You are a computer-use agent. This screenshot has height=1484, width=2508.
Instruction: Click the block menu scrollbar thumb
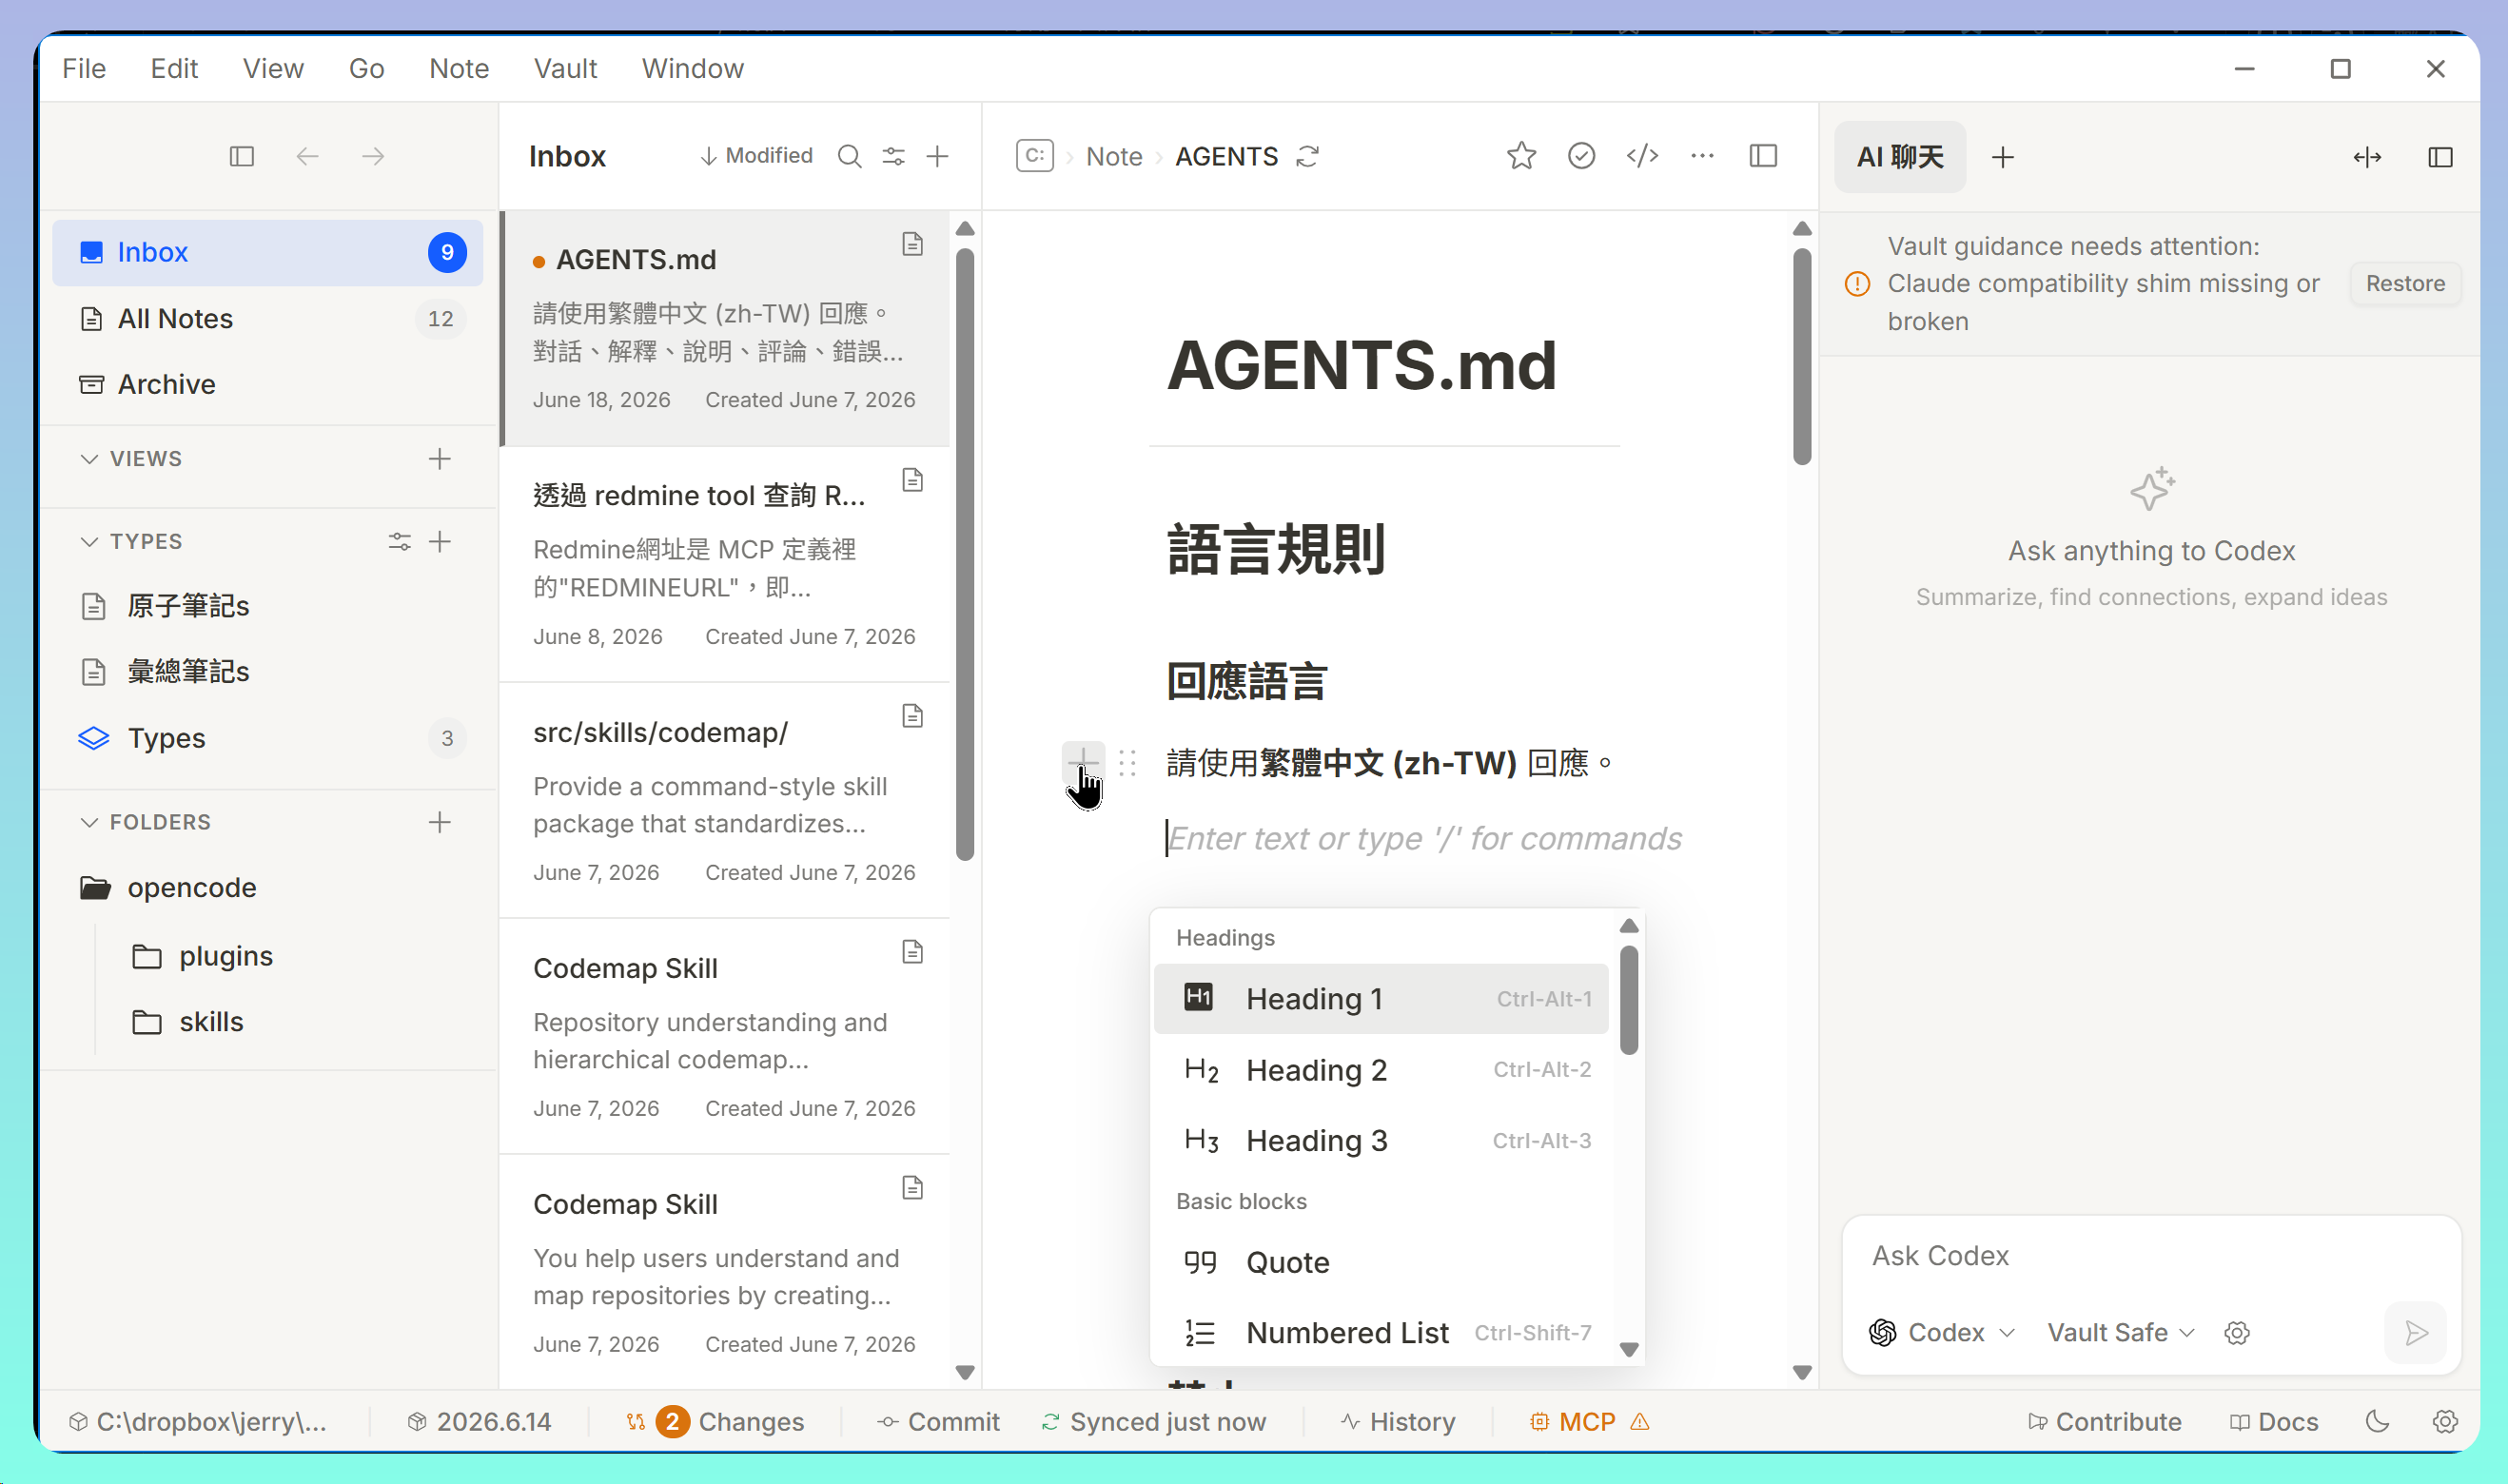1628,999
